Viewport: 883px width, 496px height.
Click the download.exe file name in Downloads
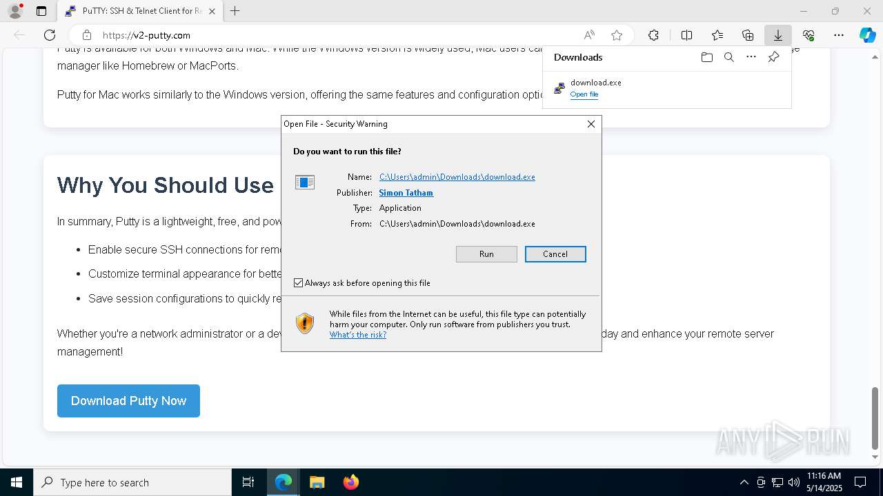pyautogui.click(x=596, y=83)
